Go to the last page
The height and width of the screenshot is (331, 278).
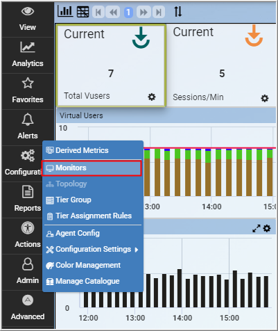coord(159,12)
